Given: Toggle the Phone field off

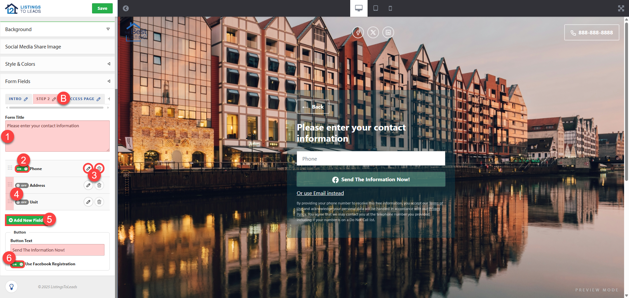Looking at the screenshot, I should coord(22,169).
